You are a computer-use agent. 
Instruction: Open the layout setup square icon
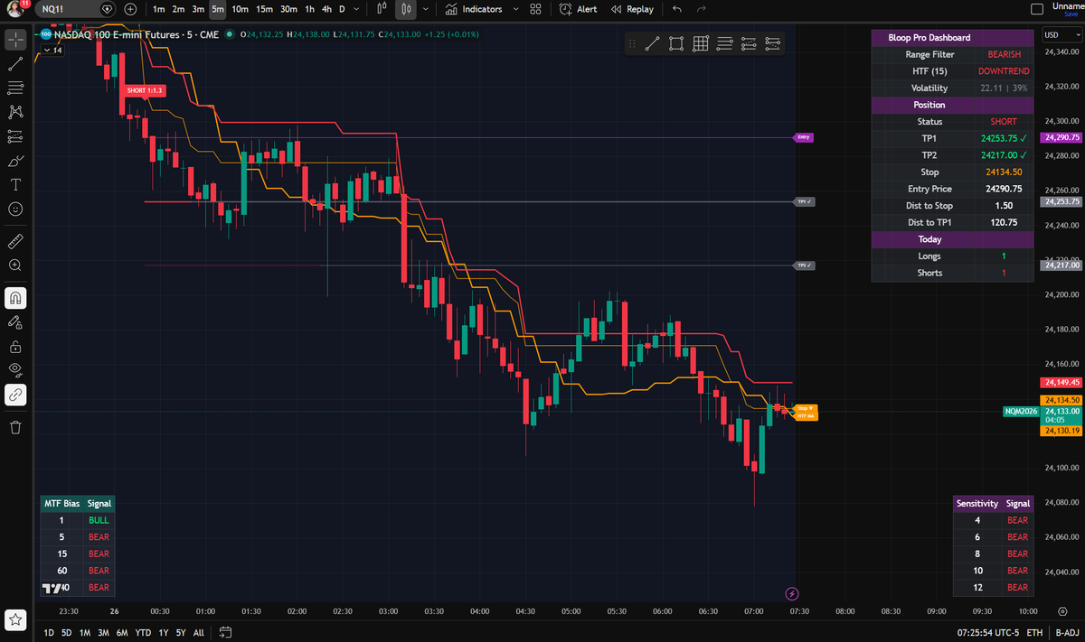(x=1037, y=9)
